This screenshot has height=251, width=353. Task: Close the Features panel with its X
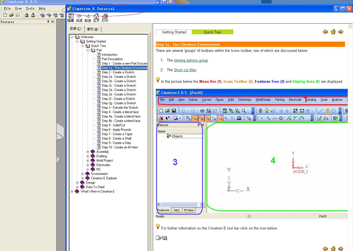pos(53,22)
